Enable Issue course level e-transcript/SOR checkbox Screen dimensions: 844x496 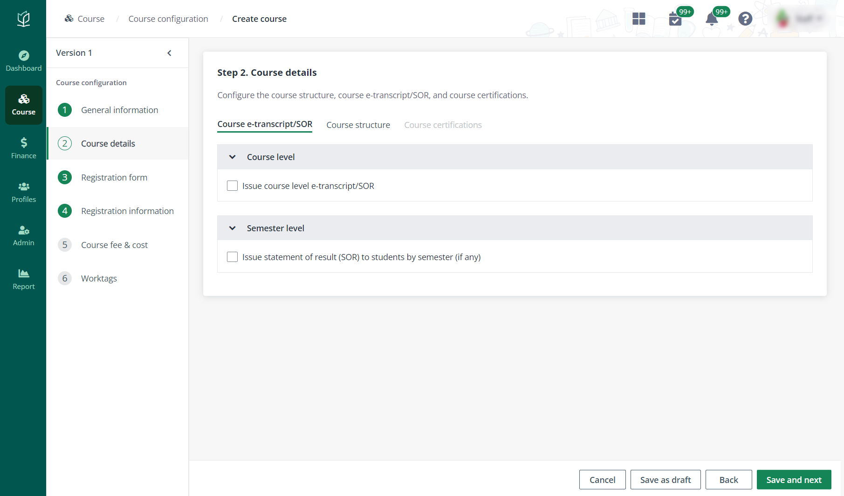tap(232, 186)
